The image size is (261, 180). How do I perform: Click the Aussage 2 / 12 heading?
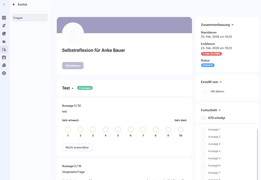[x=72, y=166]
